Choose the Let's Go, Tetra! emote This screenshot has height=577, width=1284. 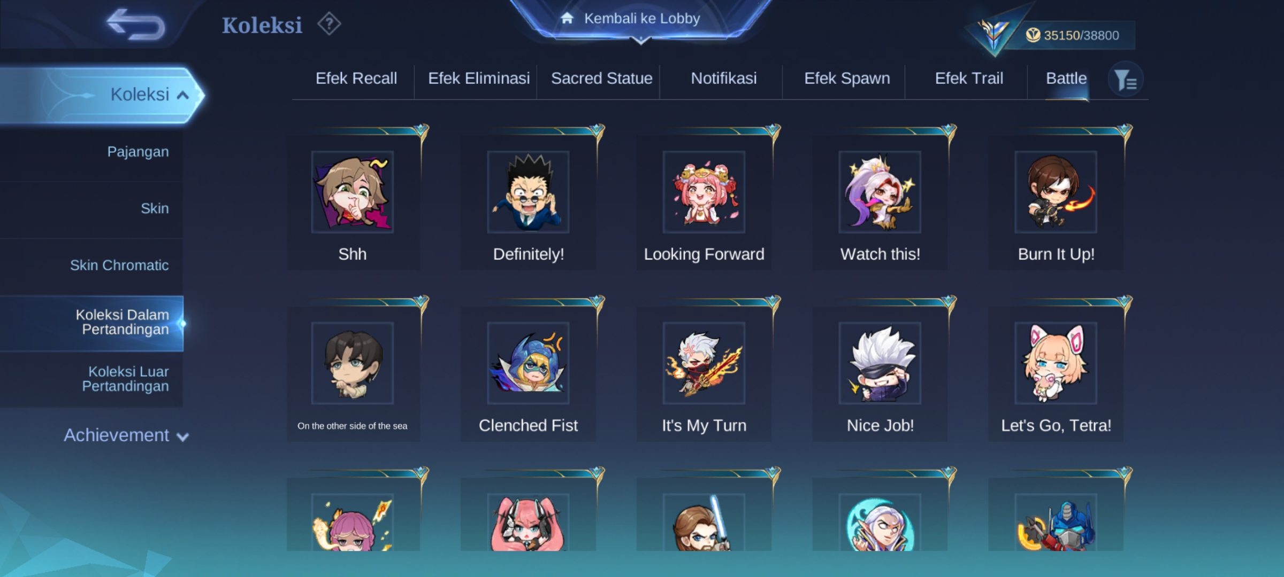pos(1056,373)
